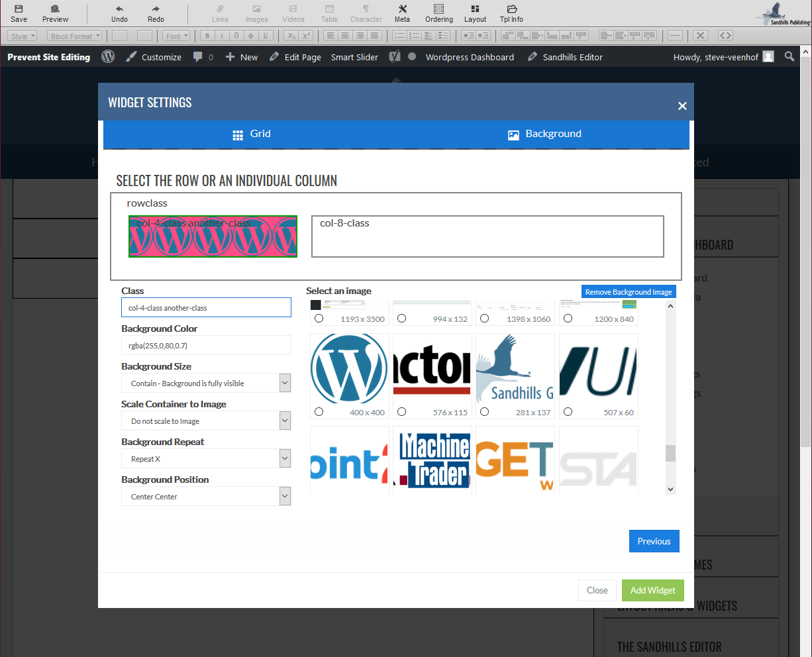The height and width of the screenshot is (657, 812).
Task: Click Prevent Site Editing
Action: 49,57
